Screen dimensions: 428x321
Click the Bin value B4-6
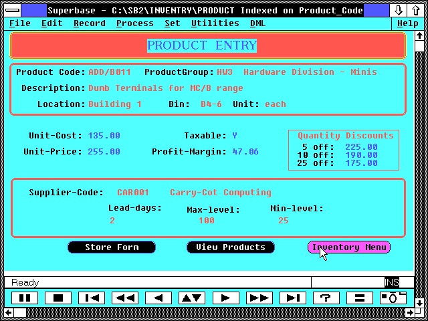click(x=211, y=104)
